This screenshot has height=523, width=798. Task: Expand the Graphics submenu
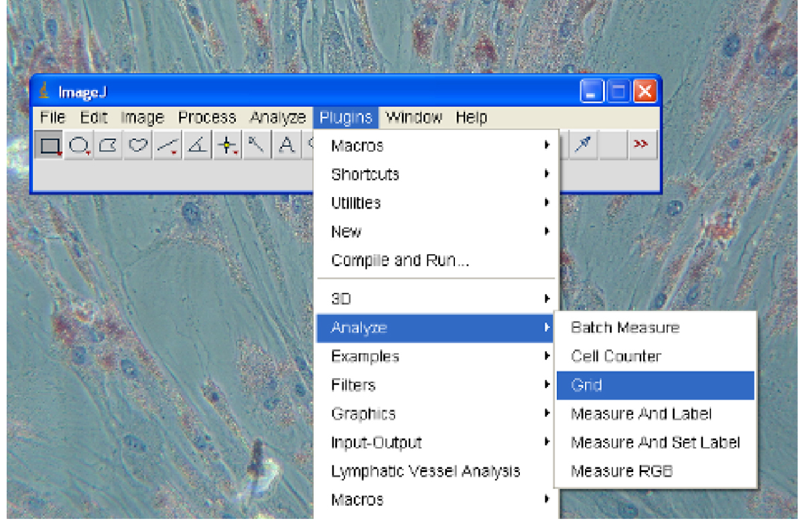(437, 414)
